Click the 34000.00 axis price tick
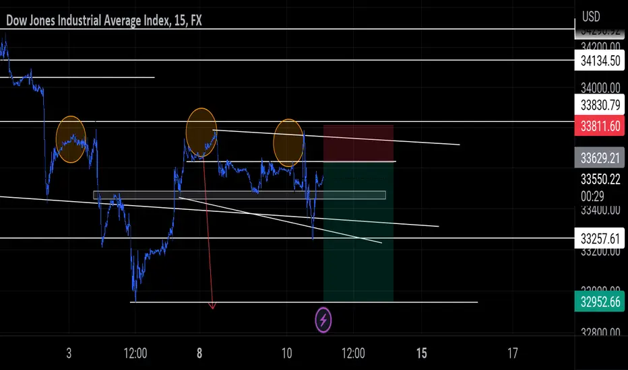The width and height of the screenshot is (628, 370). click(x=600, y=87)
